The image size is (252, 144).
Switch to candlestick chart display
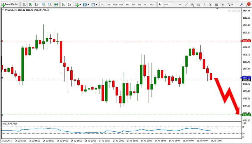30,4
